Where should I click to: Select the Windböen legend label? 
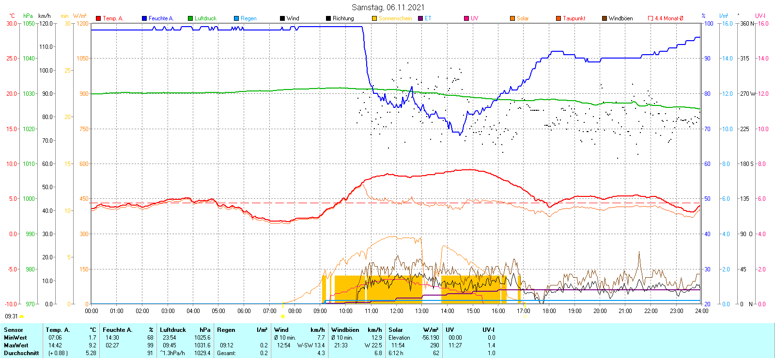[620, 18]
